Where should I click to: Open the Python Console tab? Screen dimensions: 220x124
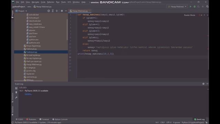(x=60, y=120)
